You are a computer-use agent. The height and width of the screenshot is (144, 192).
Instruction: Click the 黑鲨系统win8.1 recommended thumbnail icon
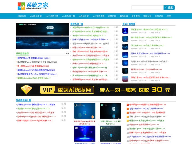click(125, 31)
